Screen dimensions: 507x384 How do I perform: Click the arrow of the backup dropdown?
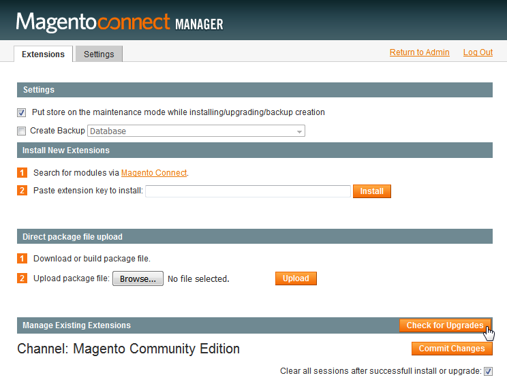point(299,131)
